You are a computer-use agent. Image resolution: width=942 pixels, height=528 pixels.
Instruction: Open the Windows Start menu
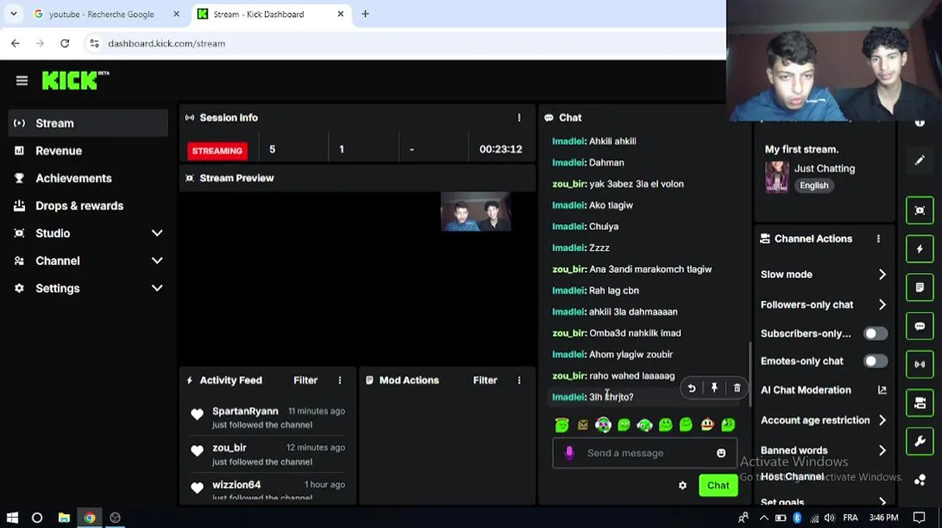(12, 518)
